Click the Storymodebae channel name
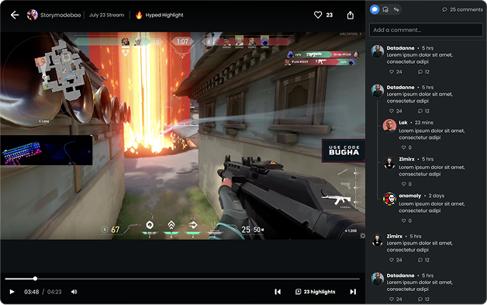Viewport: 487px width, 305px height. tap(60, 15)
